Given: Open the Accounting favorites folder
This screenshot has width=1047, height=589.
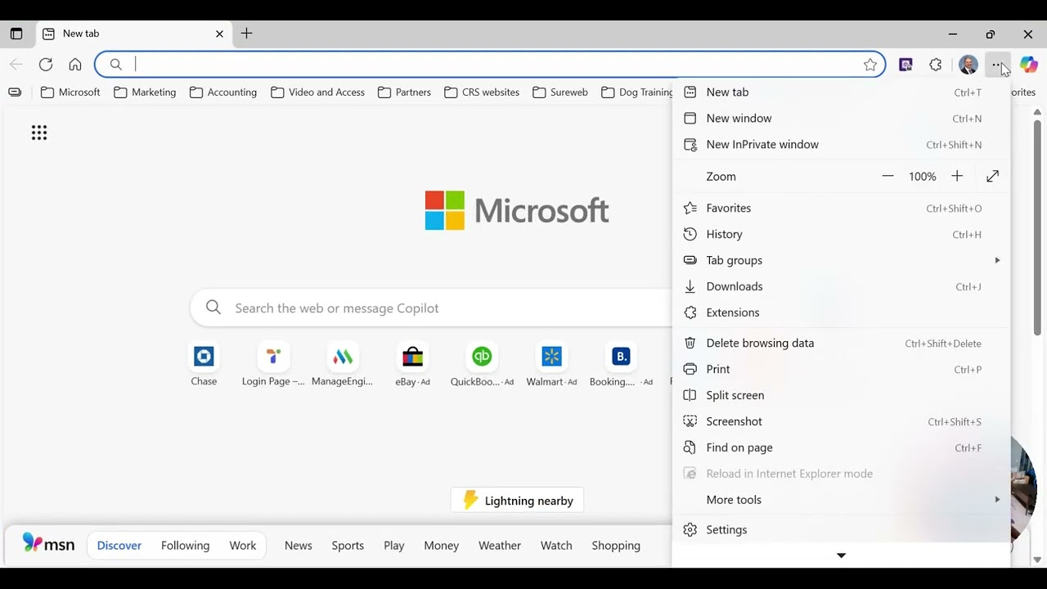Looking at the screenshot, I should (223, 92).
